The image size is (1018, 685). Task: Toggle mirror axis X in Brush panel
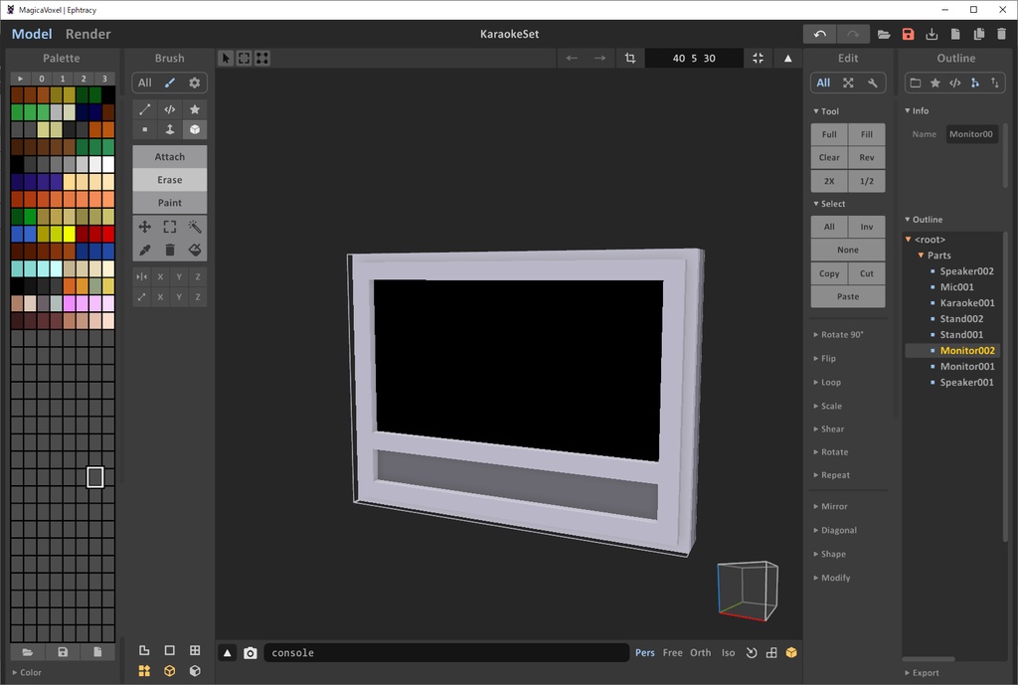coord(160,276)
